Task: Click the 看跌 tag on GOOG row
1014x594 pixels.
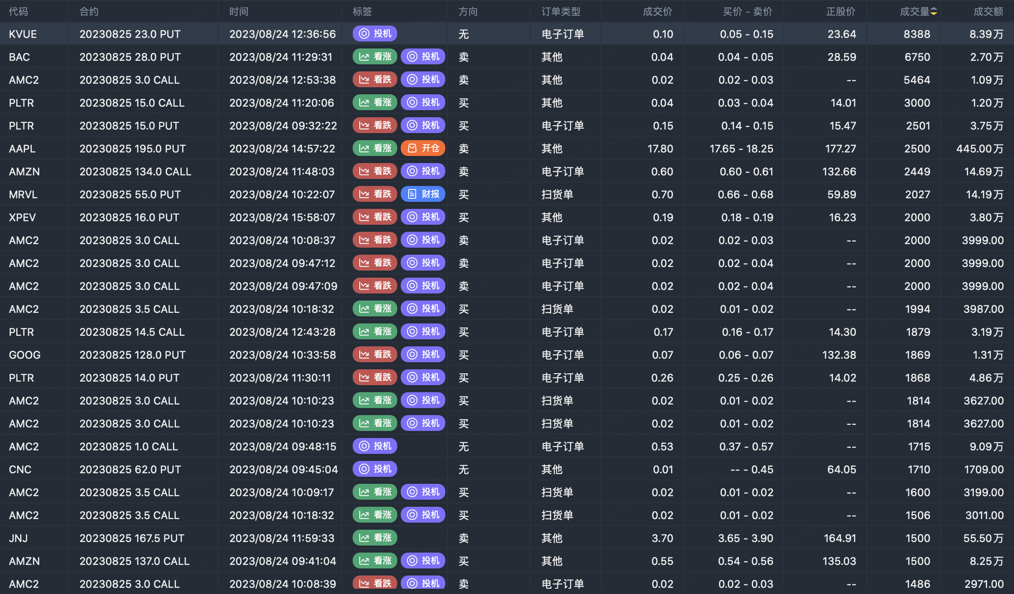Action: (375, 355)
